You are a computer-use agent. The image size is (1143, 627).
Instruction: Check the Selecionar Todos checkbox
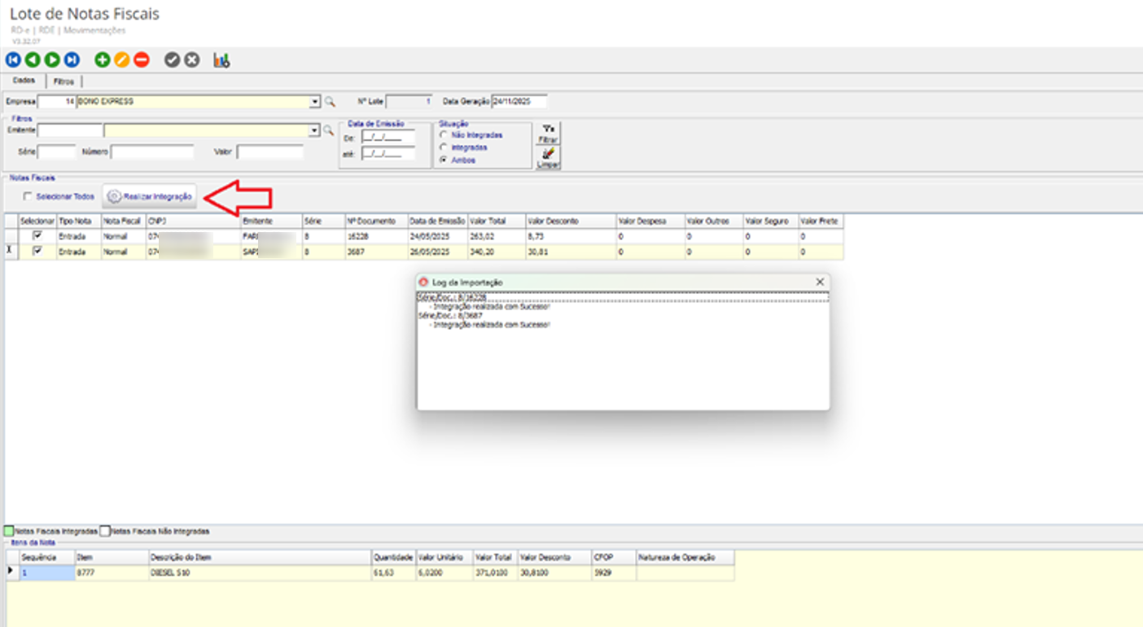click(x=28, y=196)
